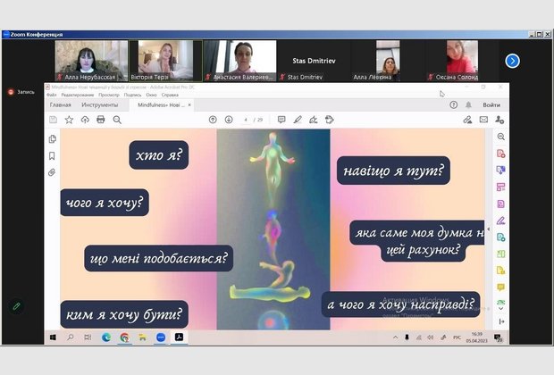This screenshot has width=554, height=375.
Task: Bookmark the document with the star icon
Action: click(69, 120)
